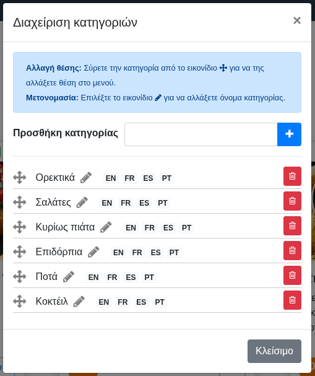Delete the Κοκτέιλ category
Screen dimensions: 315x376
click(292, 300)
